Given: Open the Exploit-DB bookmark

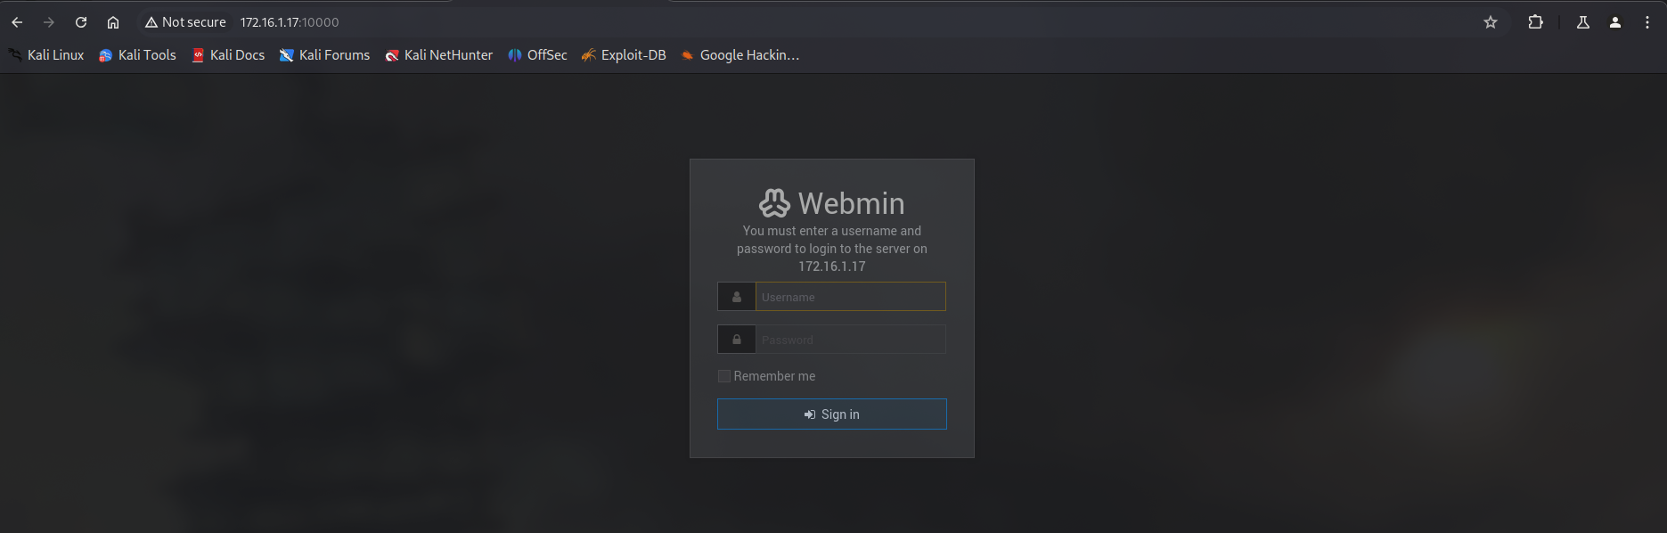Looking at the screenshot, I should click(624, 55).
